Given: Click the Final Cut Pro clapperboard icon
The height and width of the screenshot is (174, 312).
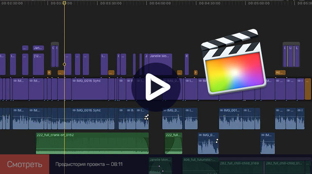Looking at the screenshot, I should tap(234, 62).
